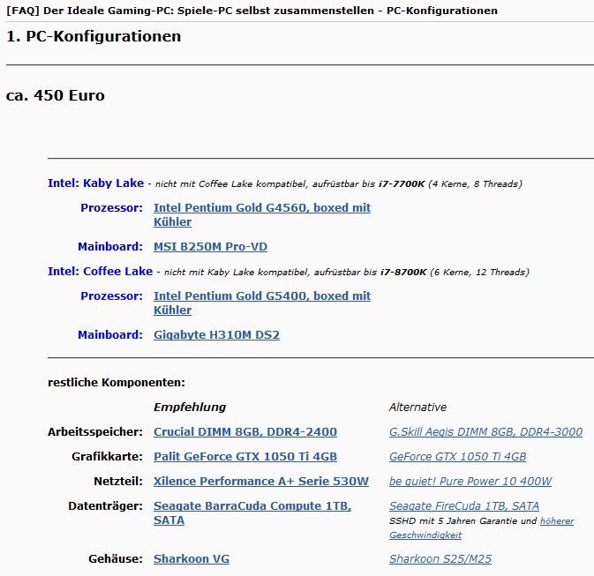Click the 'Grafikkarte:' row label
Viewport: 594px width, 576px height.
(107, 456)
